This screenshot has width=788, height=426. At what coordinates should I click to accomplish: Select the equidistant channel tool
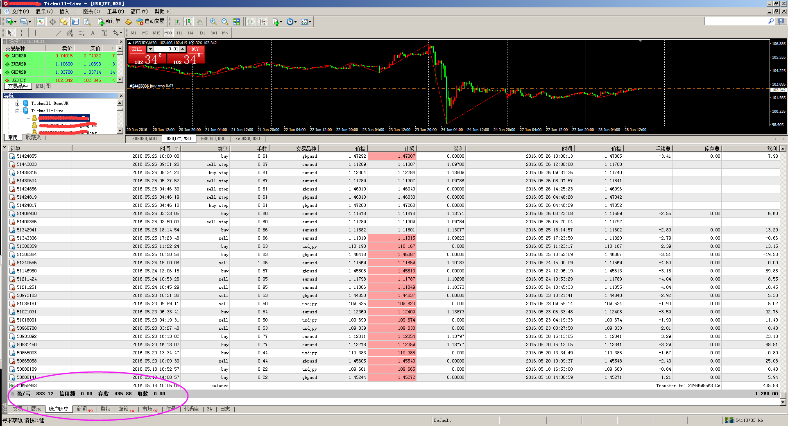(70, 33)
